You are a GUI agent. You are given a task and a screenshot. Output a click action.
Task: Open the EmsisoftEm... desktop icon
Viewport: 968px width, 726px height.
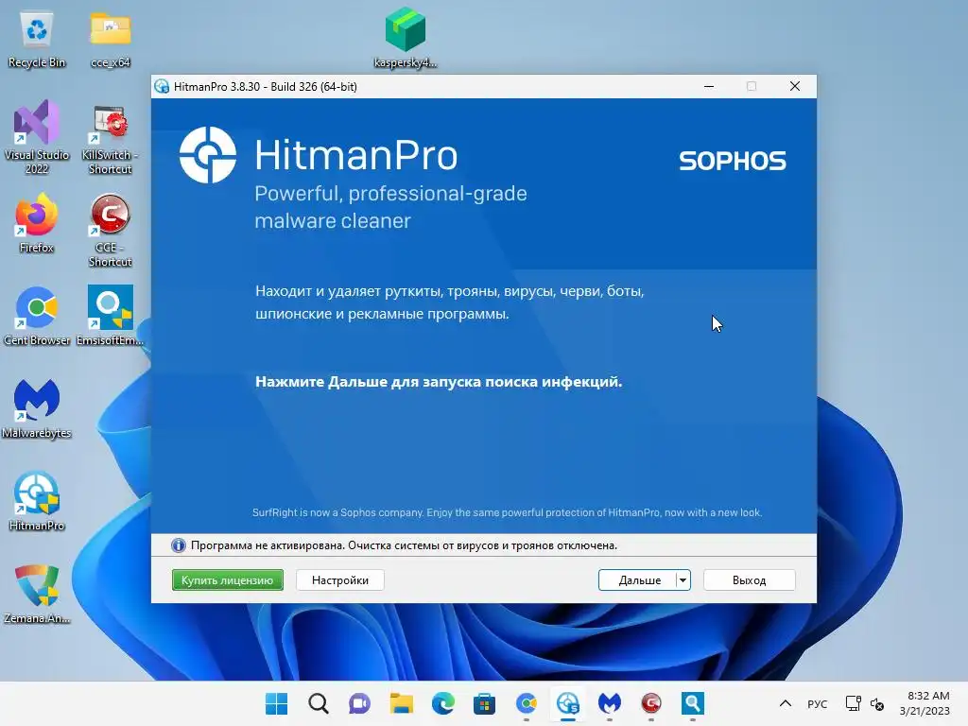point(110,316)
